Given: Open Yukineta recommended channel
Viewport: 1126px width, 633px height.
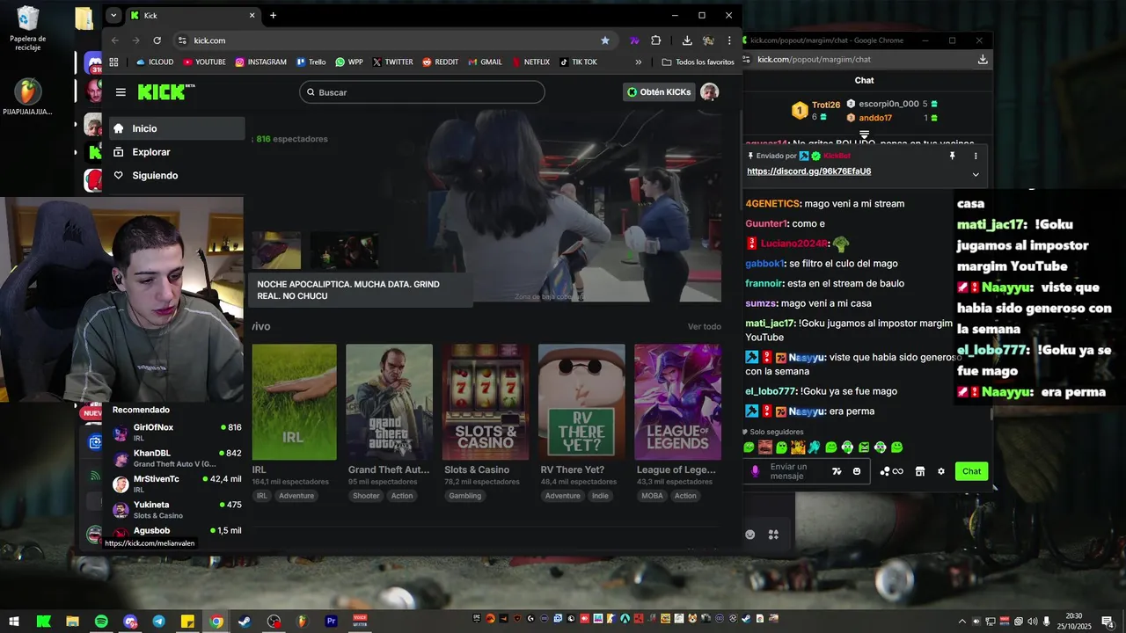Looking at the screenshot, I should point(176,510).
